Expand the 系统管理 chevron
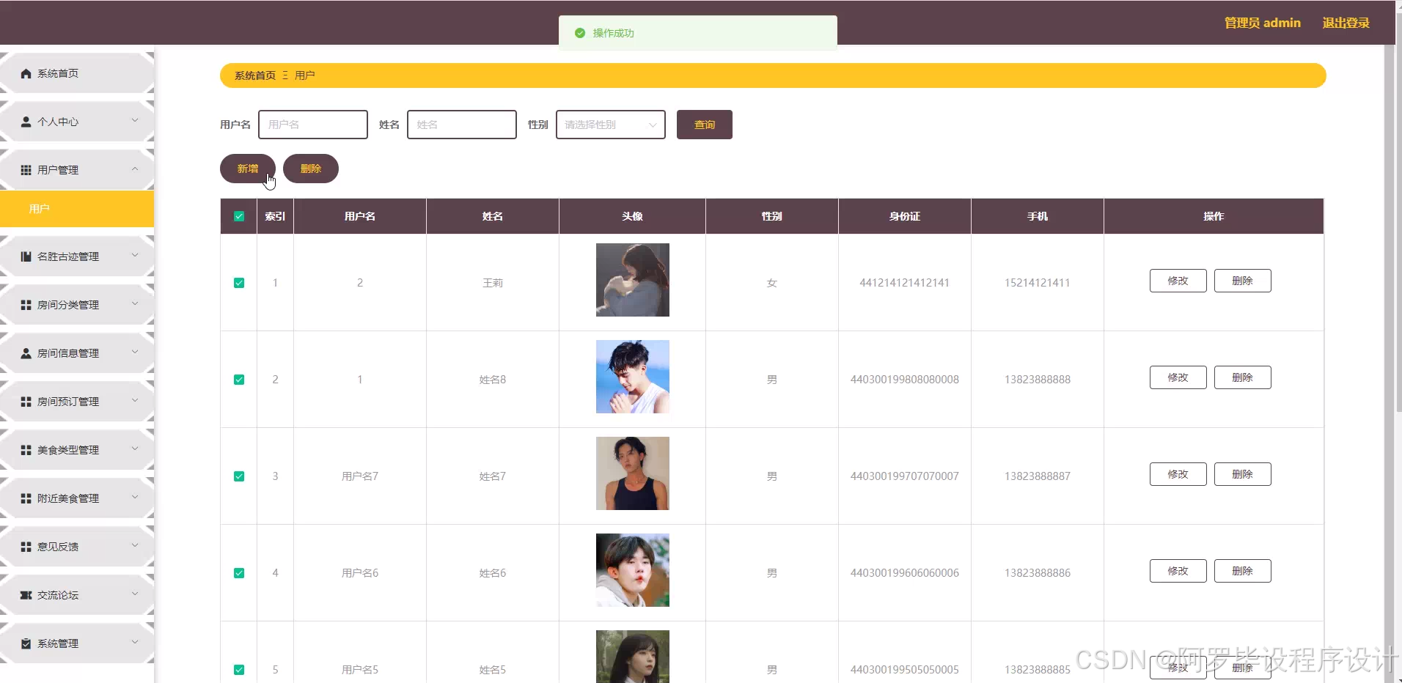This screenshot has height=683, width=1402. 135,642
